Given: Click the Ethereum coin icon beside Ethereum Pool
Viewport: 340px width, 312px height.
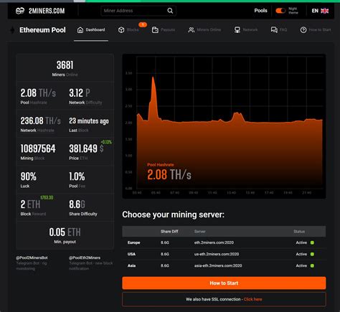Looking at the screenshot, I should point(12,30).
